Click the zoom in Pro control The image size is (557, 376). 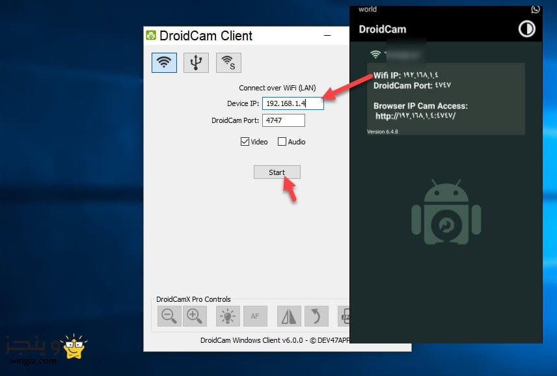[195, 316]
